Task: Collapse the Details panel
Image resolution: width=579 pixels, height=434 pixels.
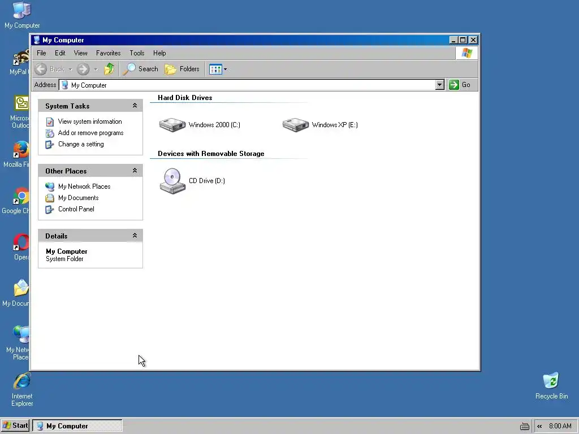Action: coord(135,236)
